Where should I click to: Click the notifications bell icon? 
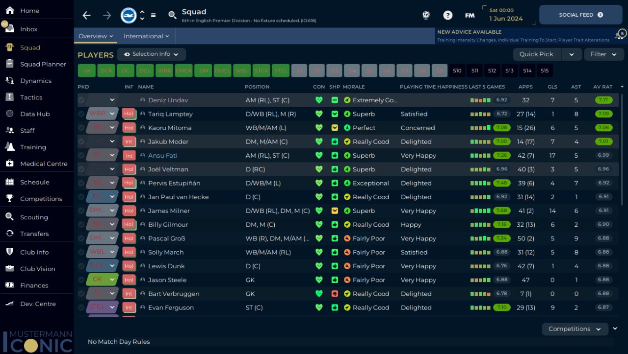click(620, 35)
